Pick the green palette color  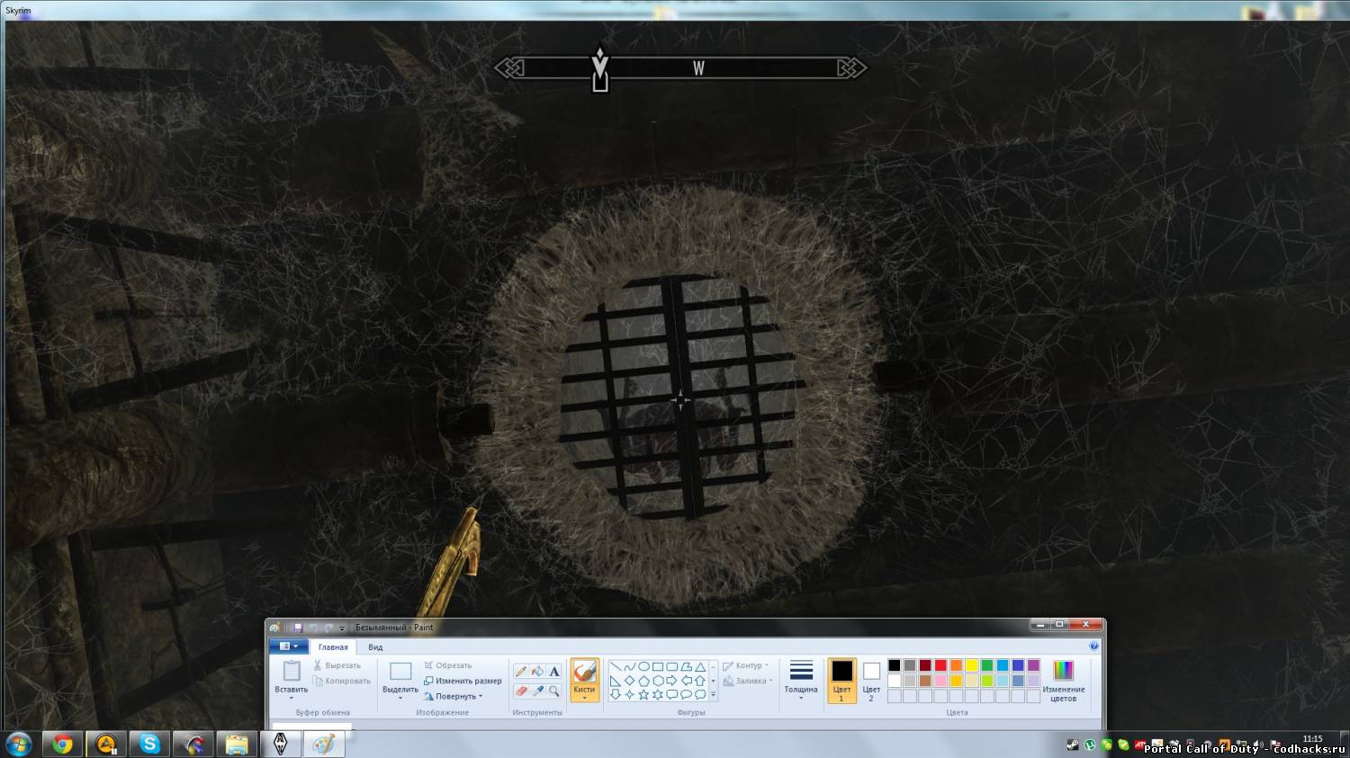pyautogui.click(x=987, y=665)
